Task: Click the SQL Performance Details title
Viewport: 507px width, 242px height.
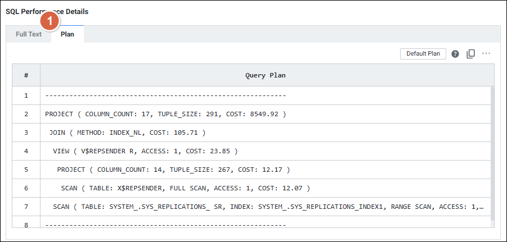Action: pyautogui.click(x=47, y=11)
